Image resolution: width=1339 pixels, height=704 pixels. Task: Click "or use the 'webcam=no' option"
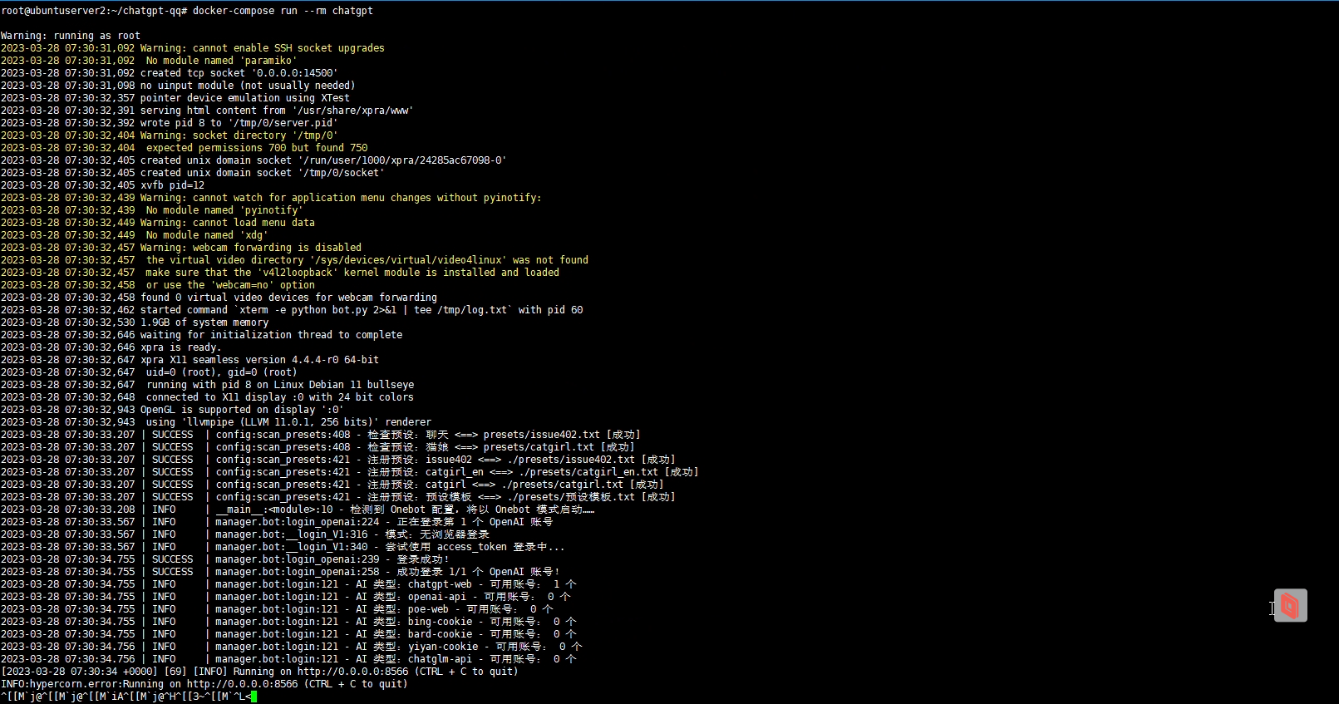(230, 285)
